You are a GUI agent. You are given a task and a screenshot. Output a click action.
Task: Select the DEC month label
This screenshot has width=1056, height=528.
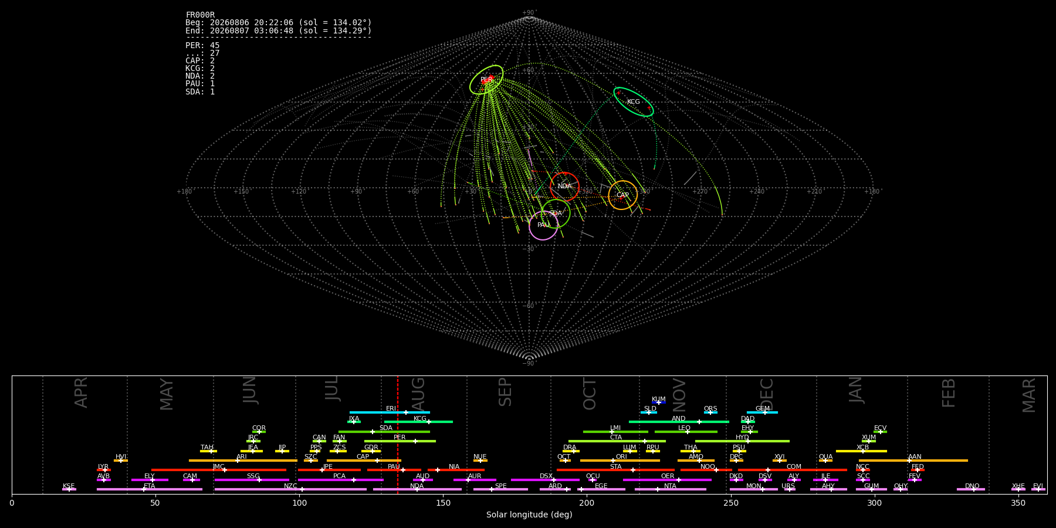coord(767,394)
